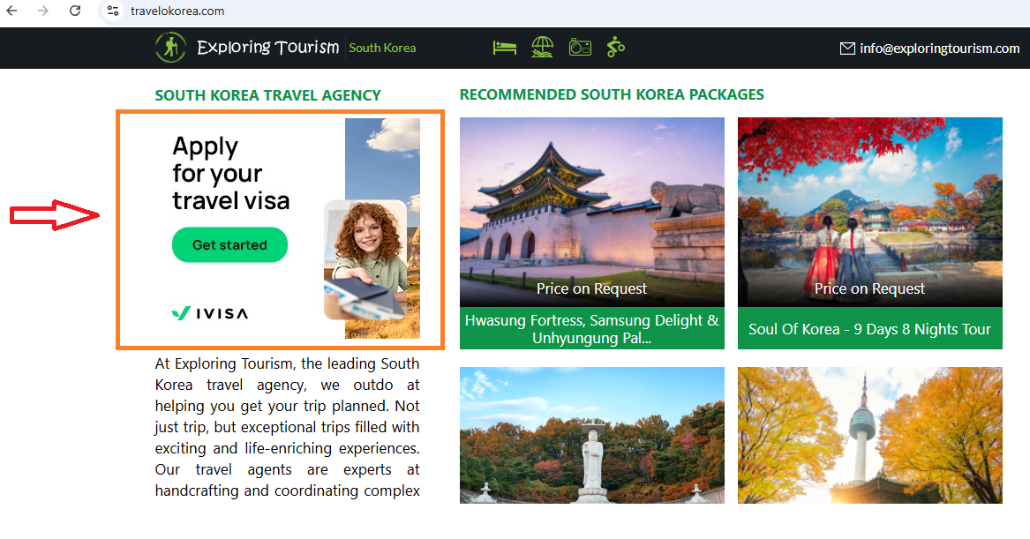Open site information icon in address bar

click(113, 11)
